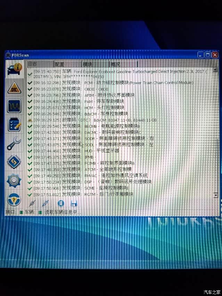Viewport: 222px width, 296px height.
Task: Open the wrench service functions section
Action: pos(14,143)
